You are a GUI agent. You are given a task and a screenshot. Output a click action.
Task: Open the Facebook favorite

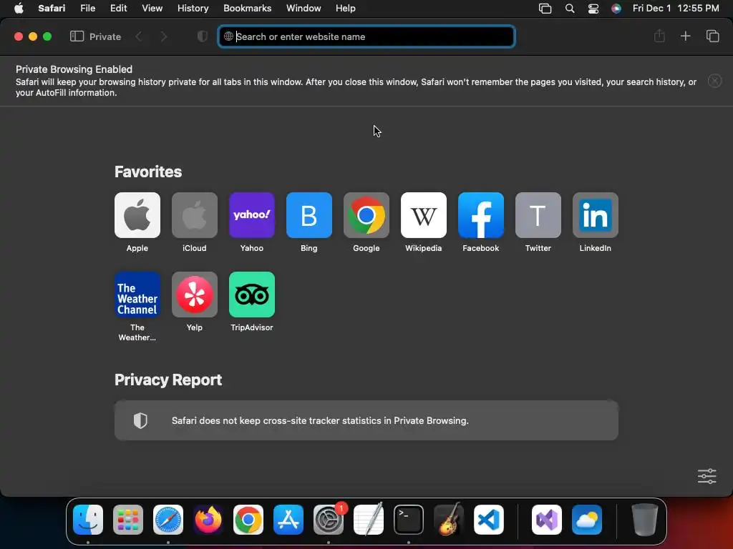click(480, 215)
